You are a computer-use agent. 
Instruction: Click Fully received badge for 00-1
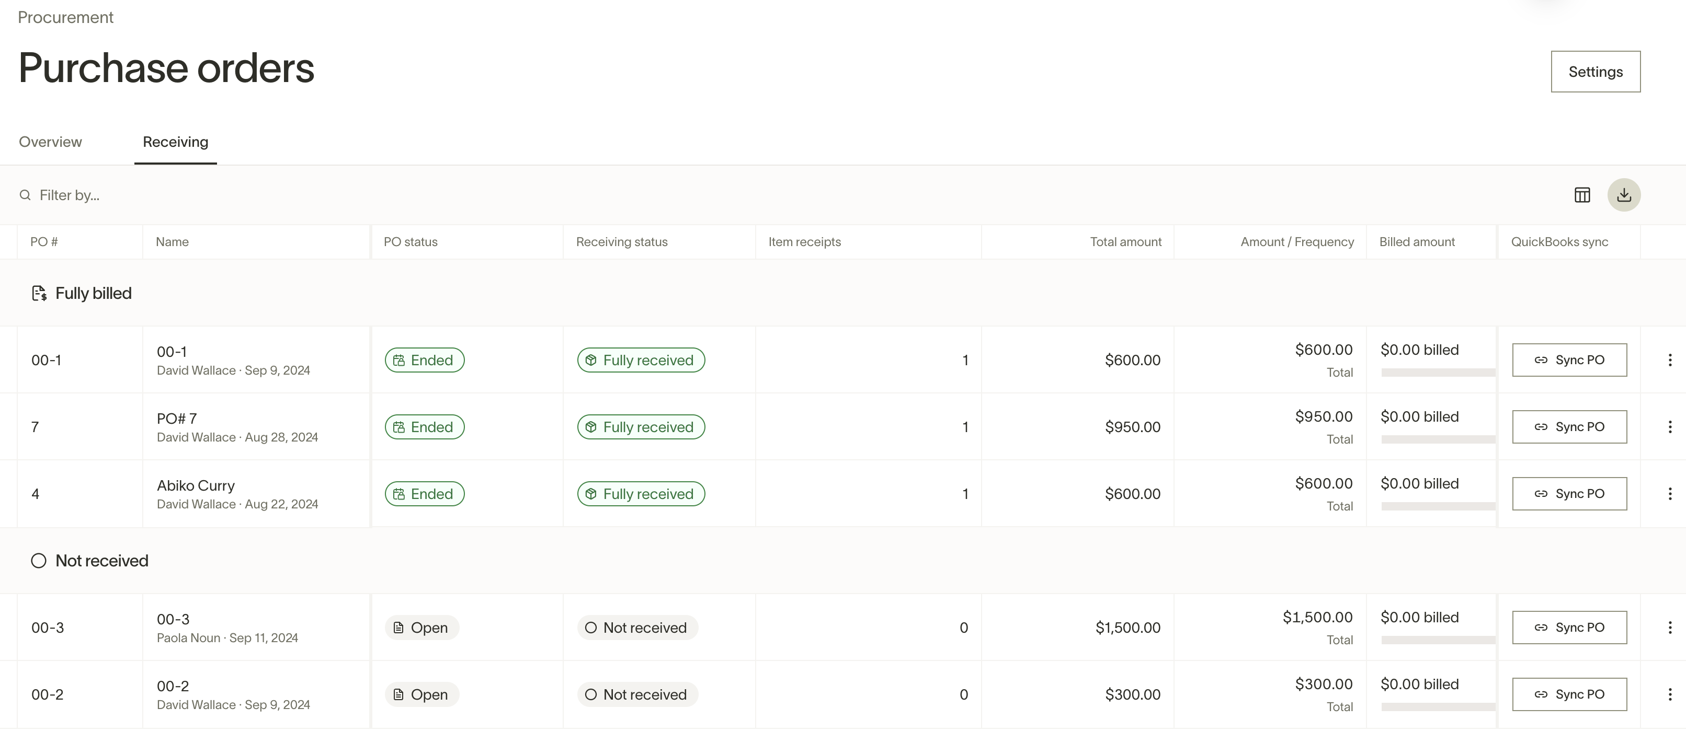tap(641, 359)
